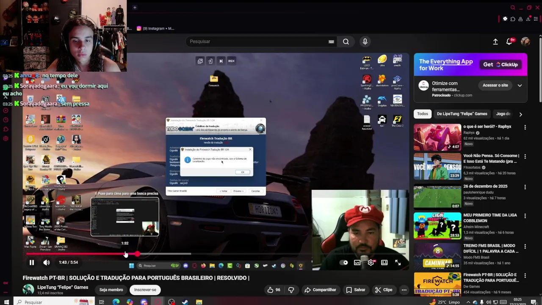Click the Get ClickUp ad button
The image size is (542, 305).
click(x=501, y=64)
